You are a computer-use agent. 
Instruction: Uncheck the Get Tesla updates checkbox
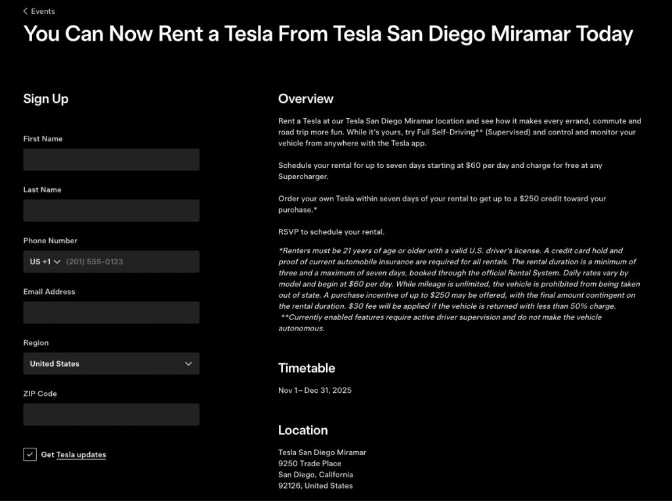click(30, 454)
